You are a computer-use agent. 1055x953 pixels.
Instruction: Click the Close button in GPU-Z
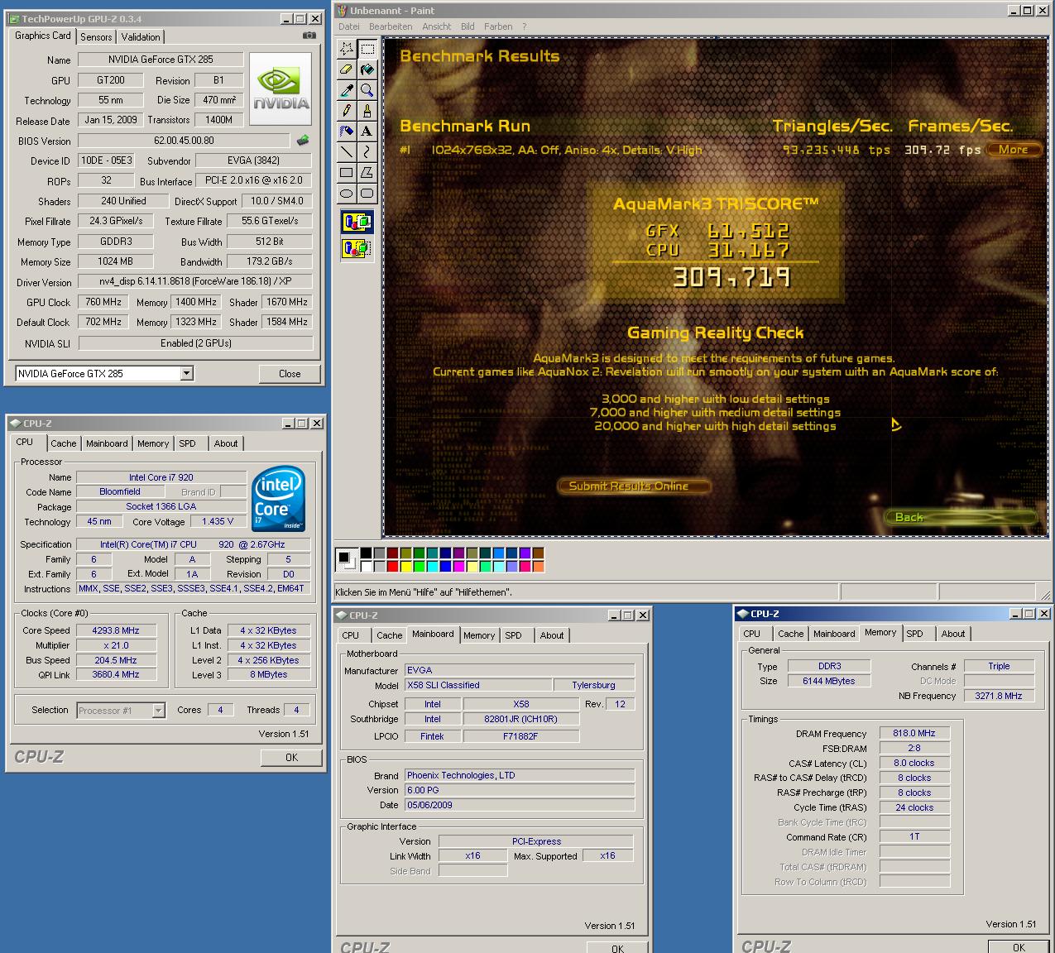point(290,374)
